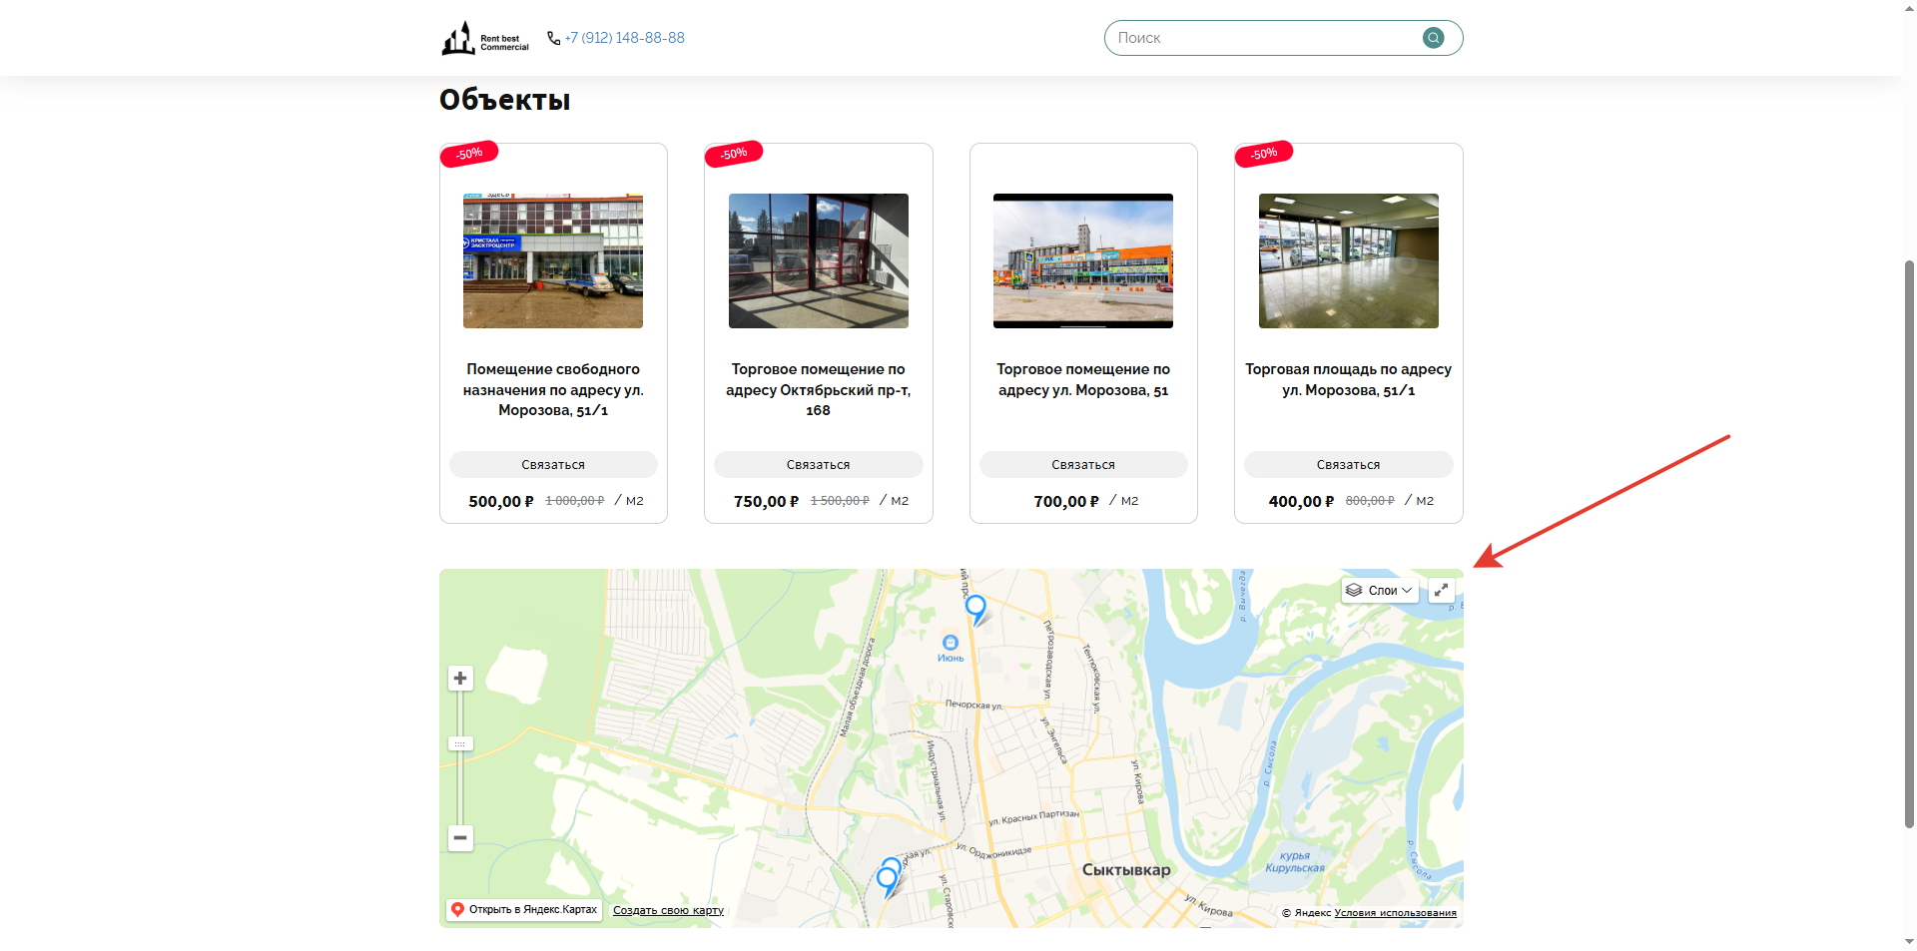Viewport: 1917px width, 951px height.
Task: Click Открыть в Яндекс.Картах button
Action: [524, 910]
